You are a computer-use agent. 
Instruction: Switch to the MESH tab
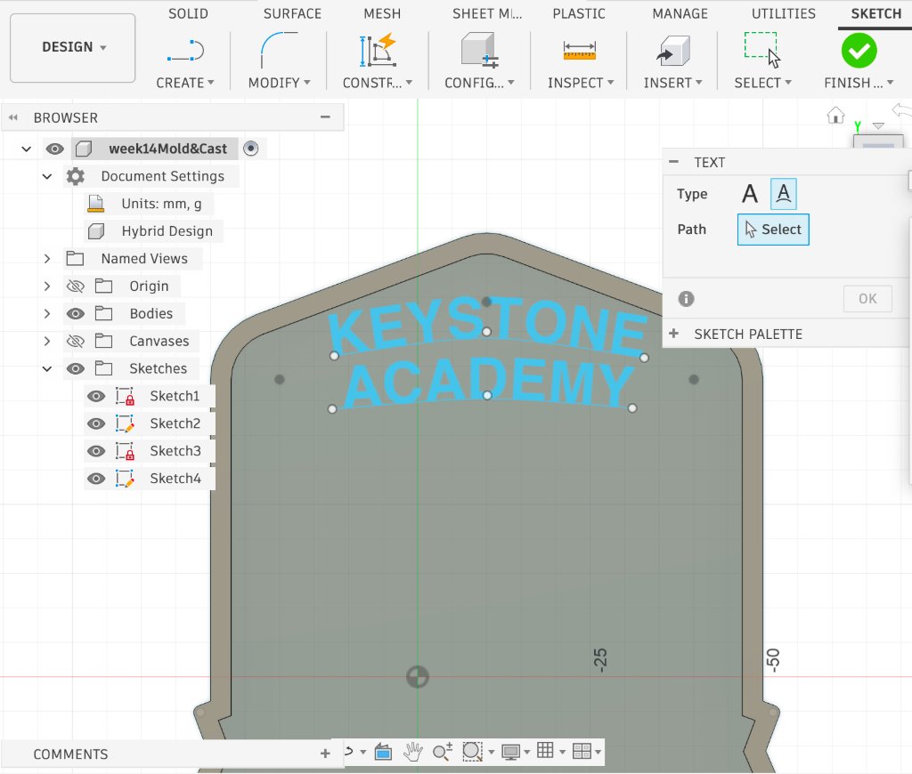pos(382,13)
